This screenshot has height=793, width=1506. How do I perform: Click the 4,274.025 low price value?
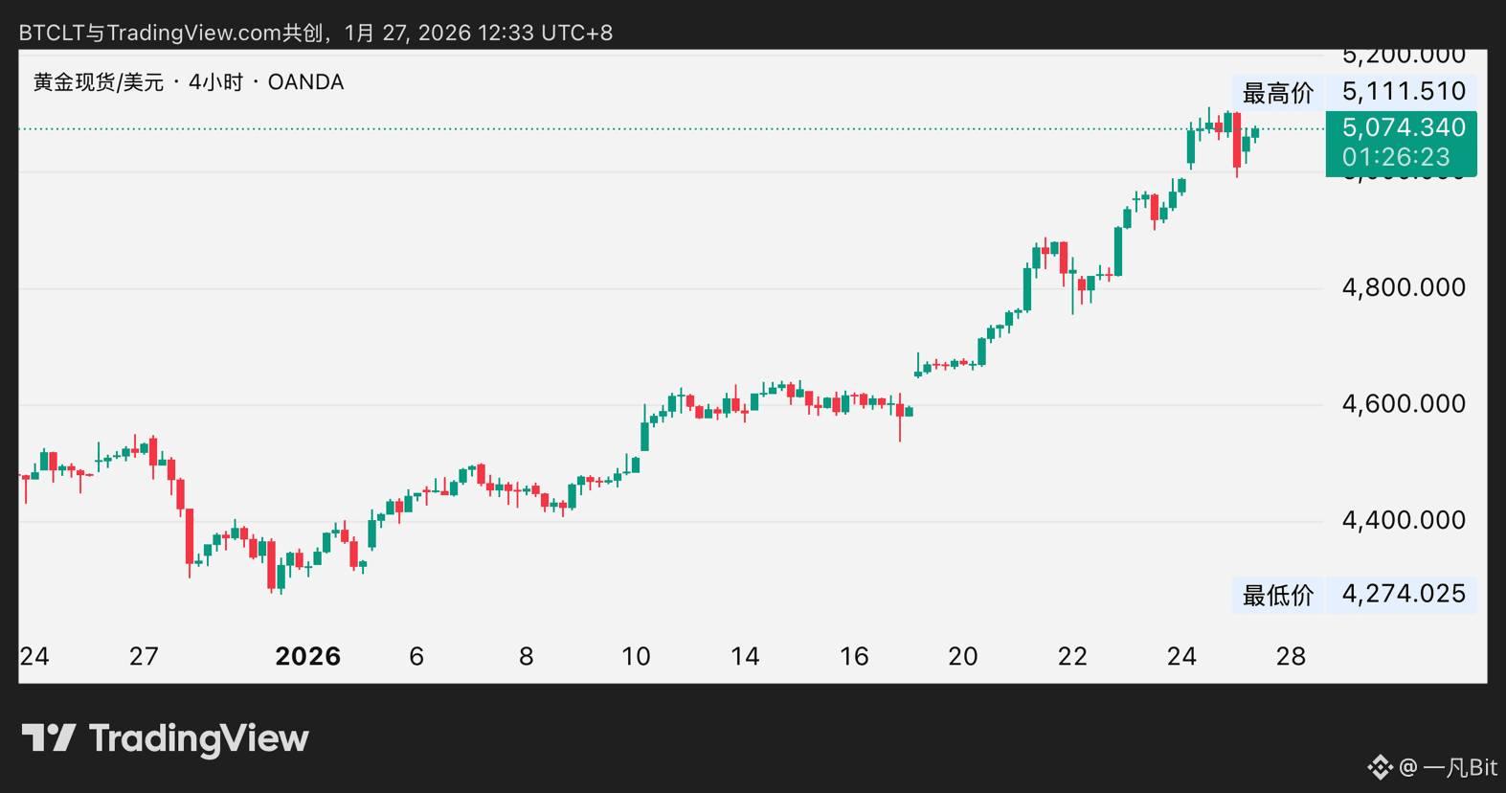click(x=1404, y=594)
